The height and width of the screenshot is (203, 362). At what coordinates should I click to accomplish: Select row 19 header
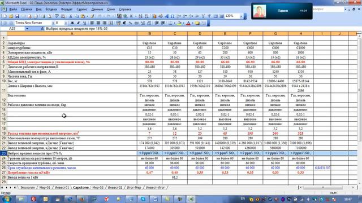pyautogui.click(x=3, y=134)
